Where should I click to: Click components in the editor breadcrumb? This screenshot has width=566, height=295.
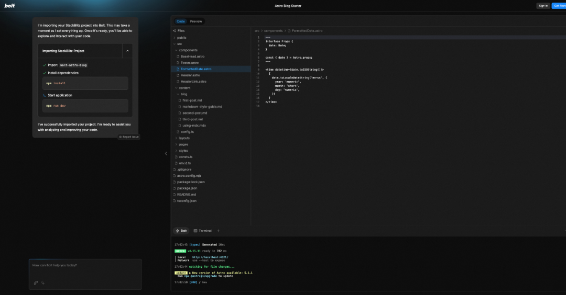point(273,31)
